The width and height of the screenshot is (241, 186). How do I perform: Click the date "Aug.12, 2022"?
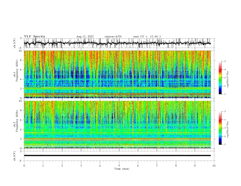point(85,36)
